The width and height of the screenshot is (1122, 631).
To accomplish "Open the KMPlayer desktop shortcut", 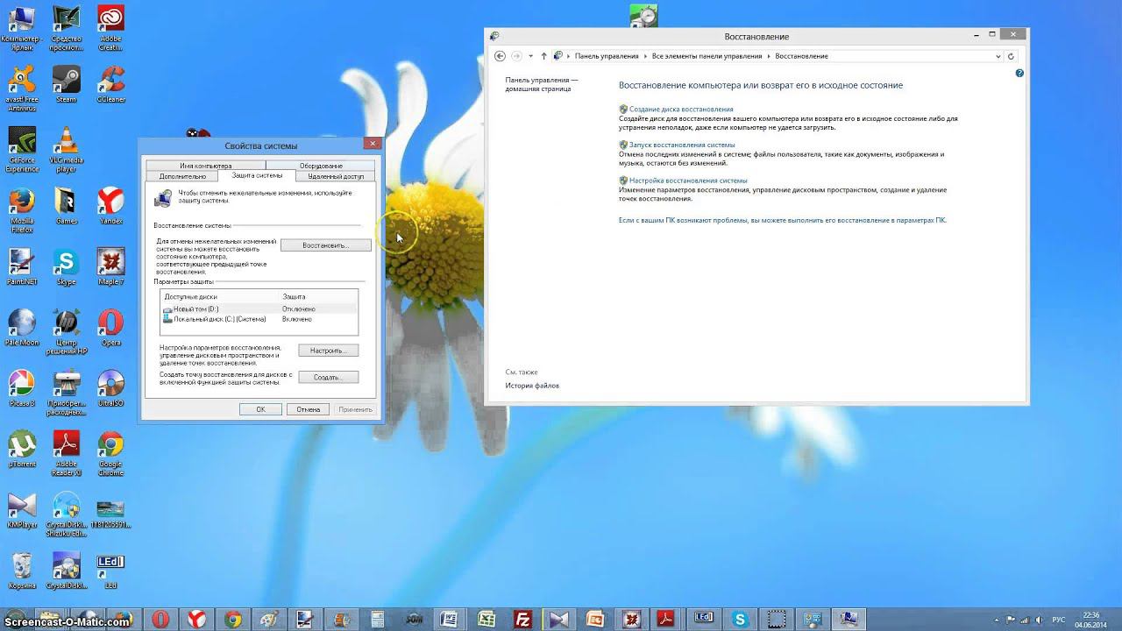I will [22, 510].
